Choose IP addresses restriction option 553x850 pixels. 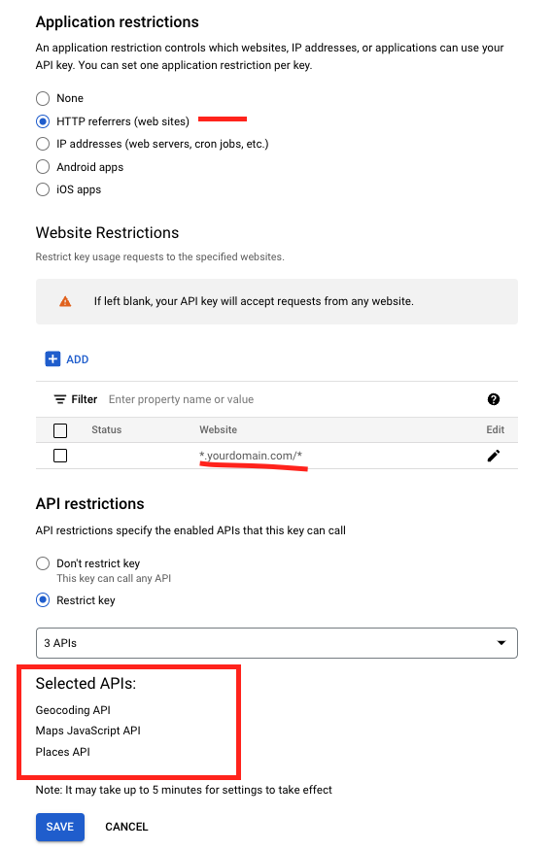tap(43, 144)
